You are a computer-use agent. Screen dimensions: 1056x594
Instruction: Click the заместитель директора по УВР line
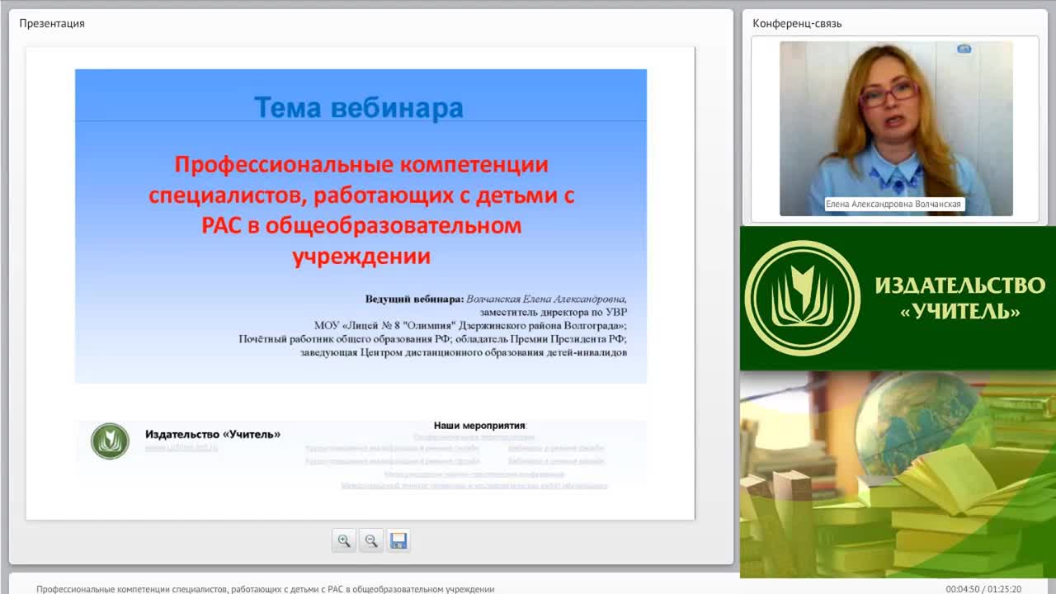point(554,312)
